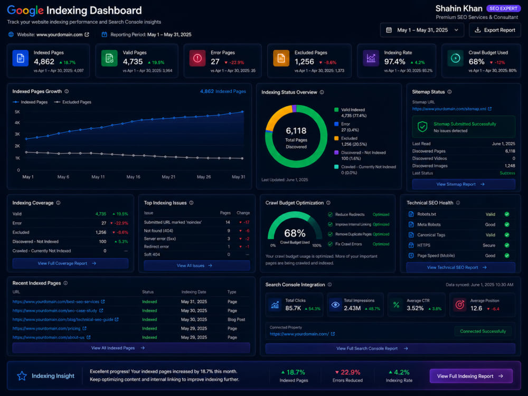
Task: Click View Full Search Console Report button
Action: tap(390, 348)
